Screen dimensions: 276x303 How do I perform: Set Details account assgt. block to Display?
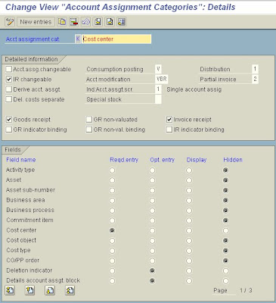tap(189, 281)
